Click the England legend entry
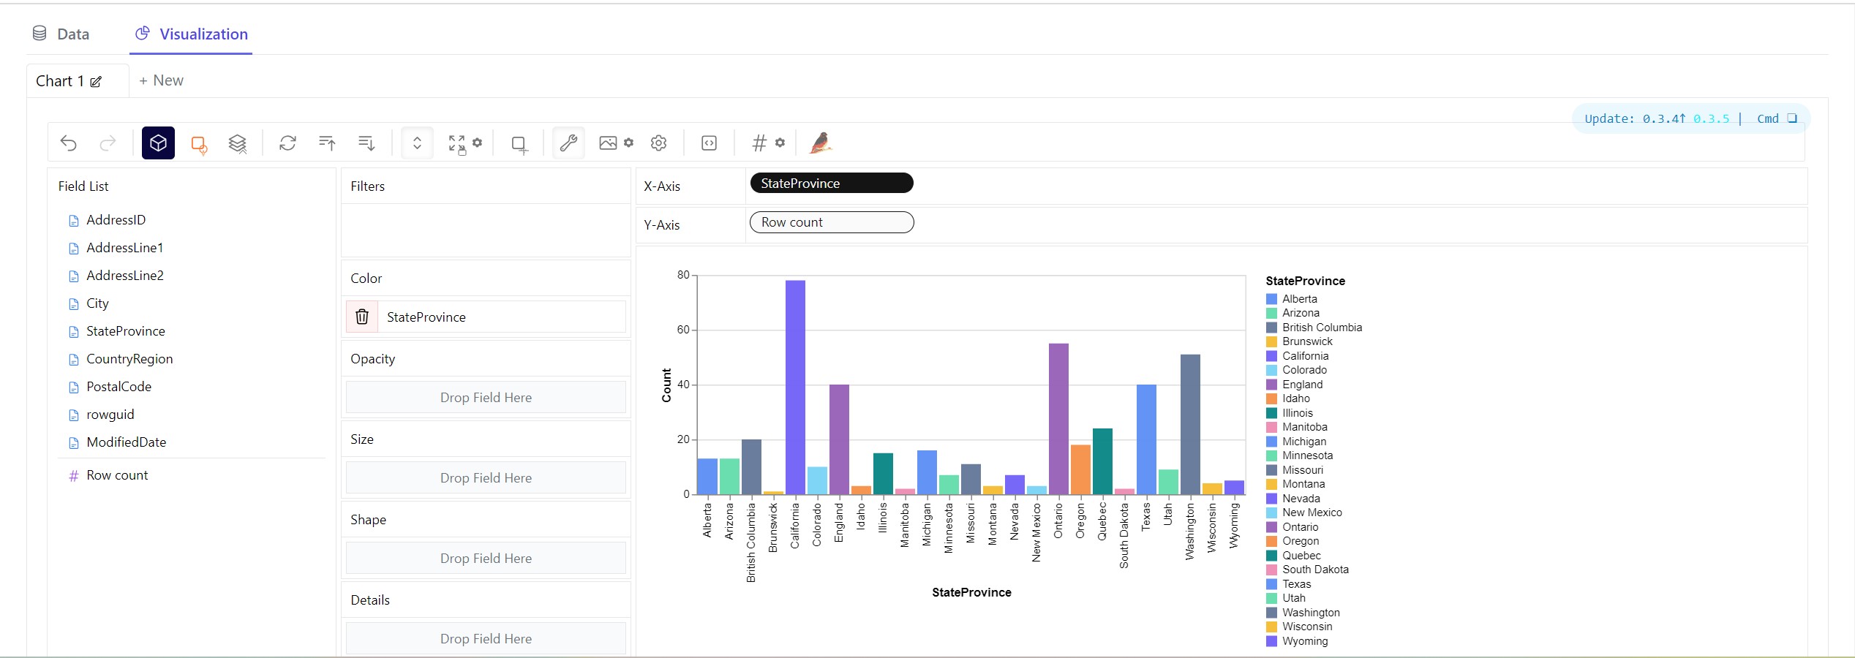The image size is (1855, 658). point(1295,385)
